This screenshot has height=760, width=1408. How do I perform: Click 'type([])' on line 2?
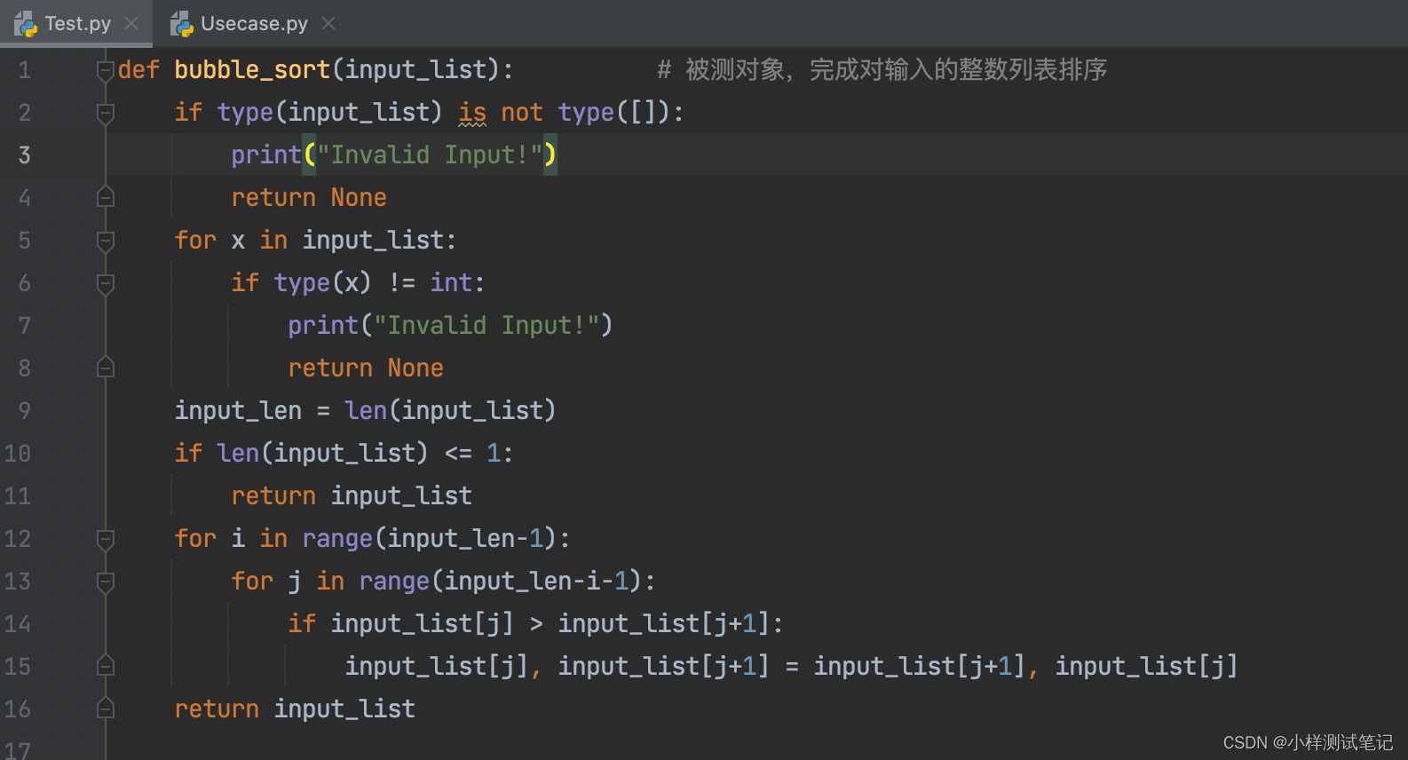point(614,113)
